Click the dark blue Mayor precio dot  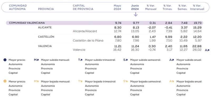pos(5,60)
